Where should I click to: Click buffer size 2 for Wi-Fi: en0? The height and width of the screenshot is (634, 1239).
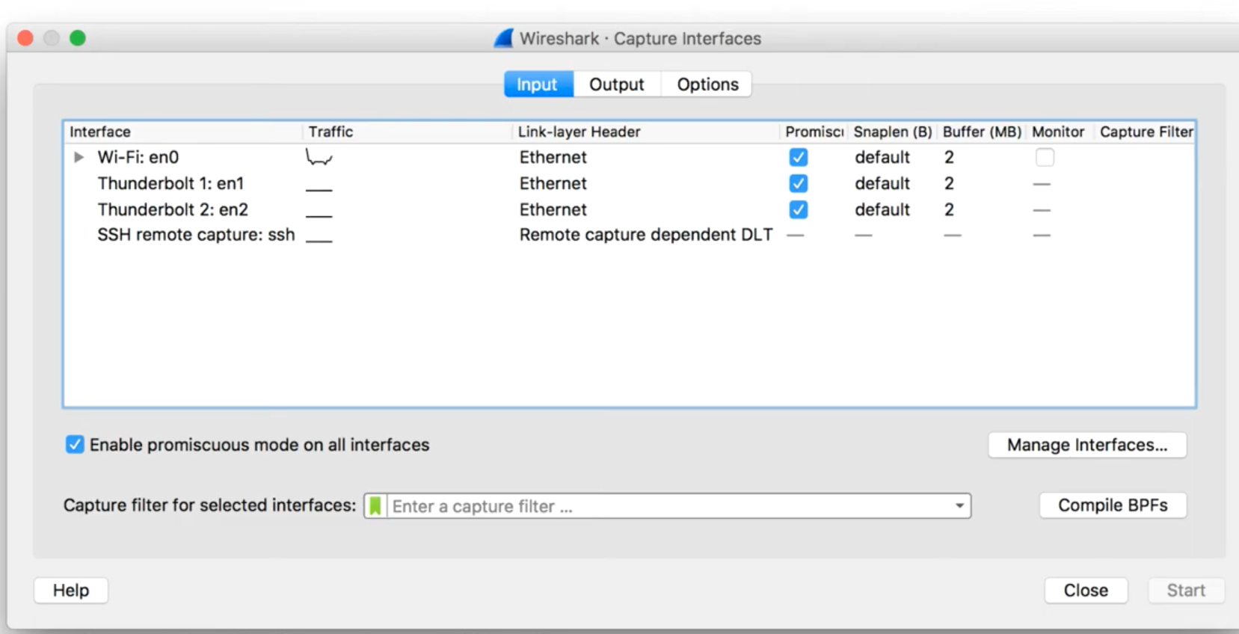tap(949, 157)
